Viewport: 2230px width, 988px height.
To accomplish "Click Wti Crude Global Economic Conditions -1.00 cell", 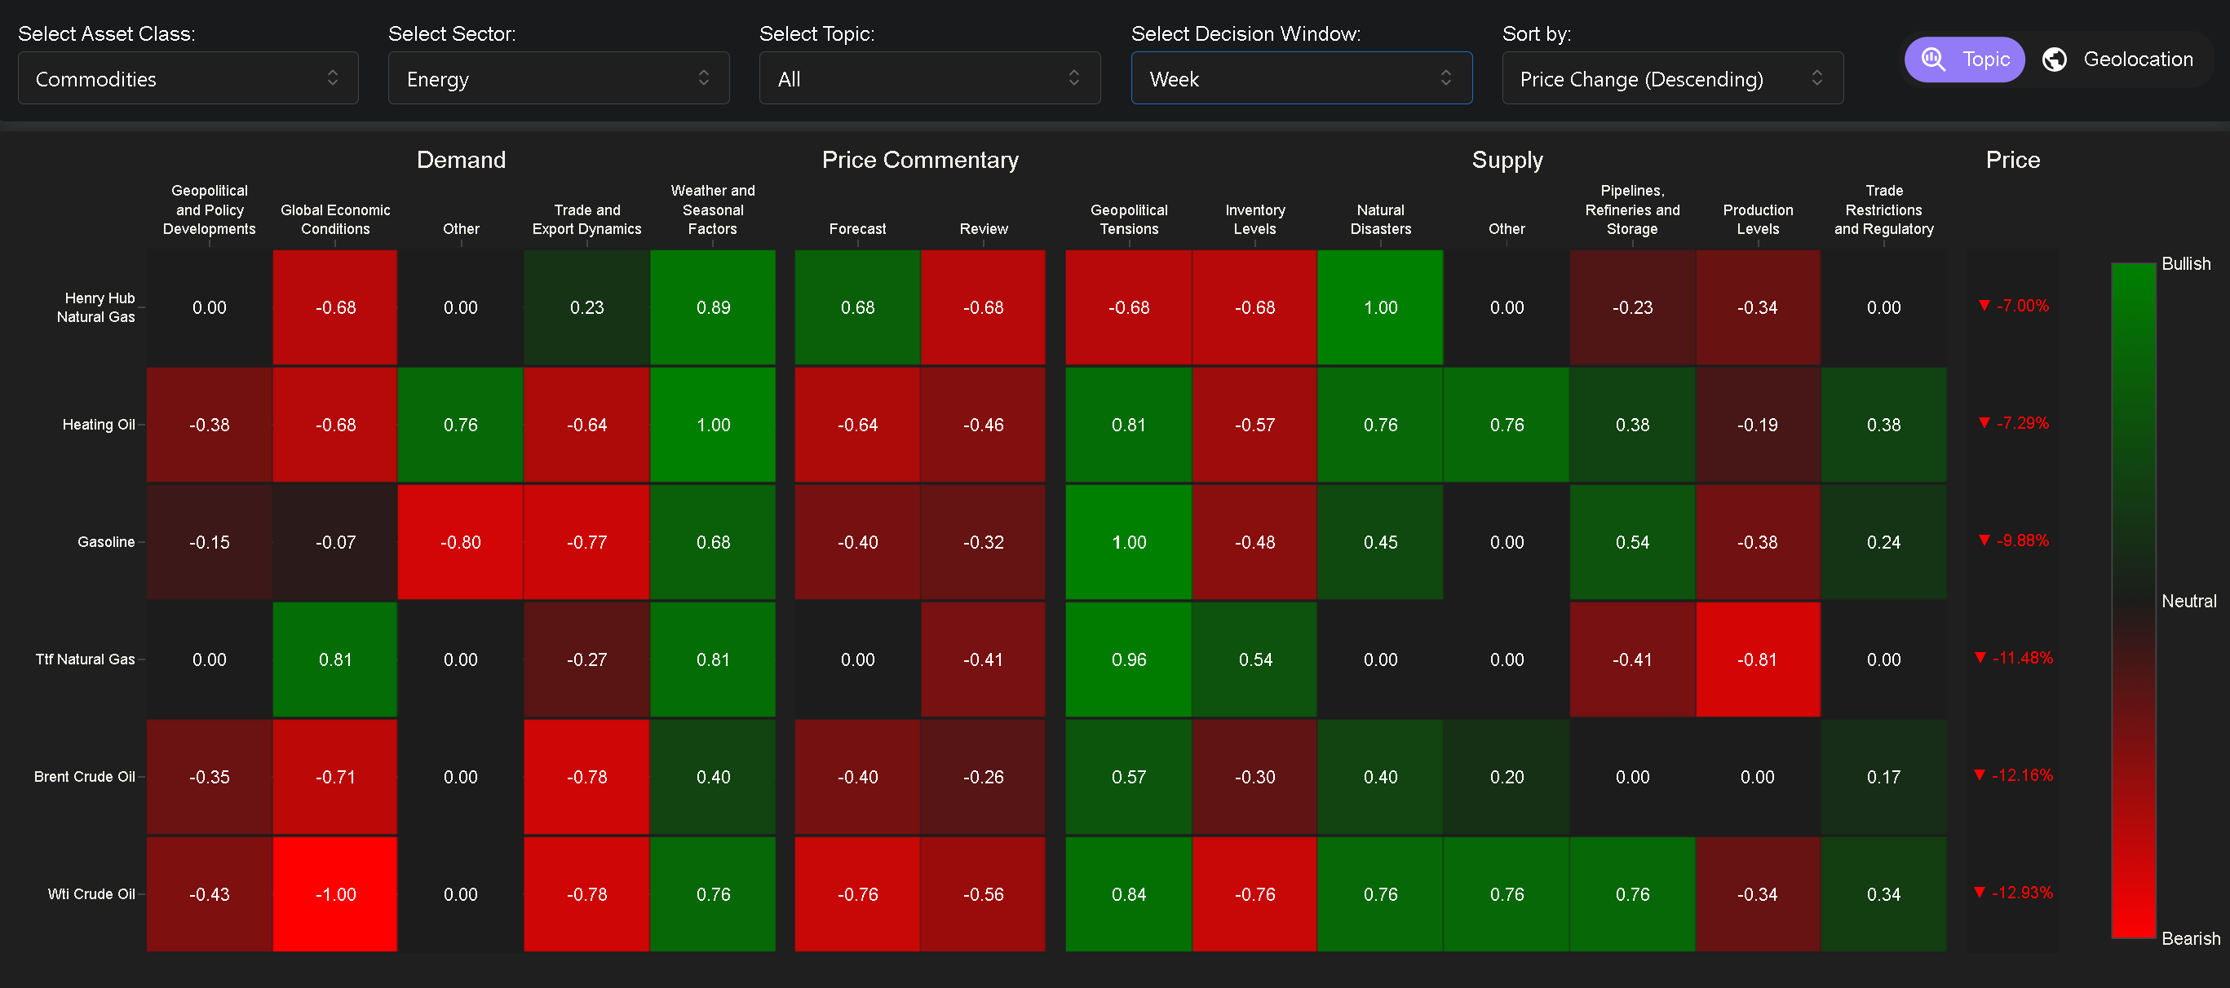I will pyautogui.click(x=335, y=893).
